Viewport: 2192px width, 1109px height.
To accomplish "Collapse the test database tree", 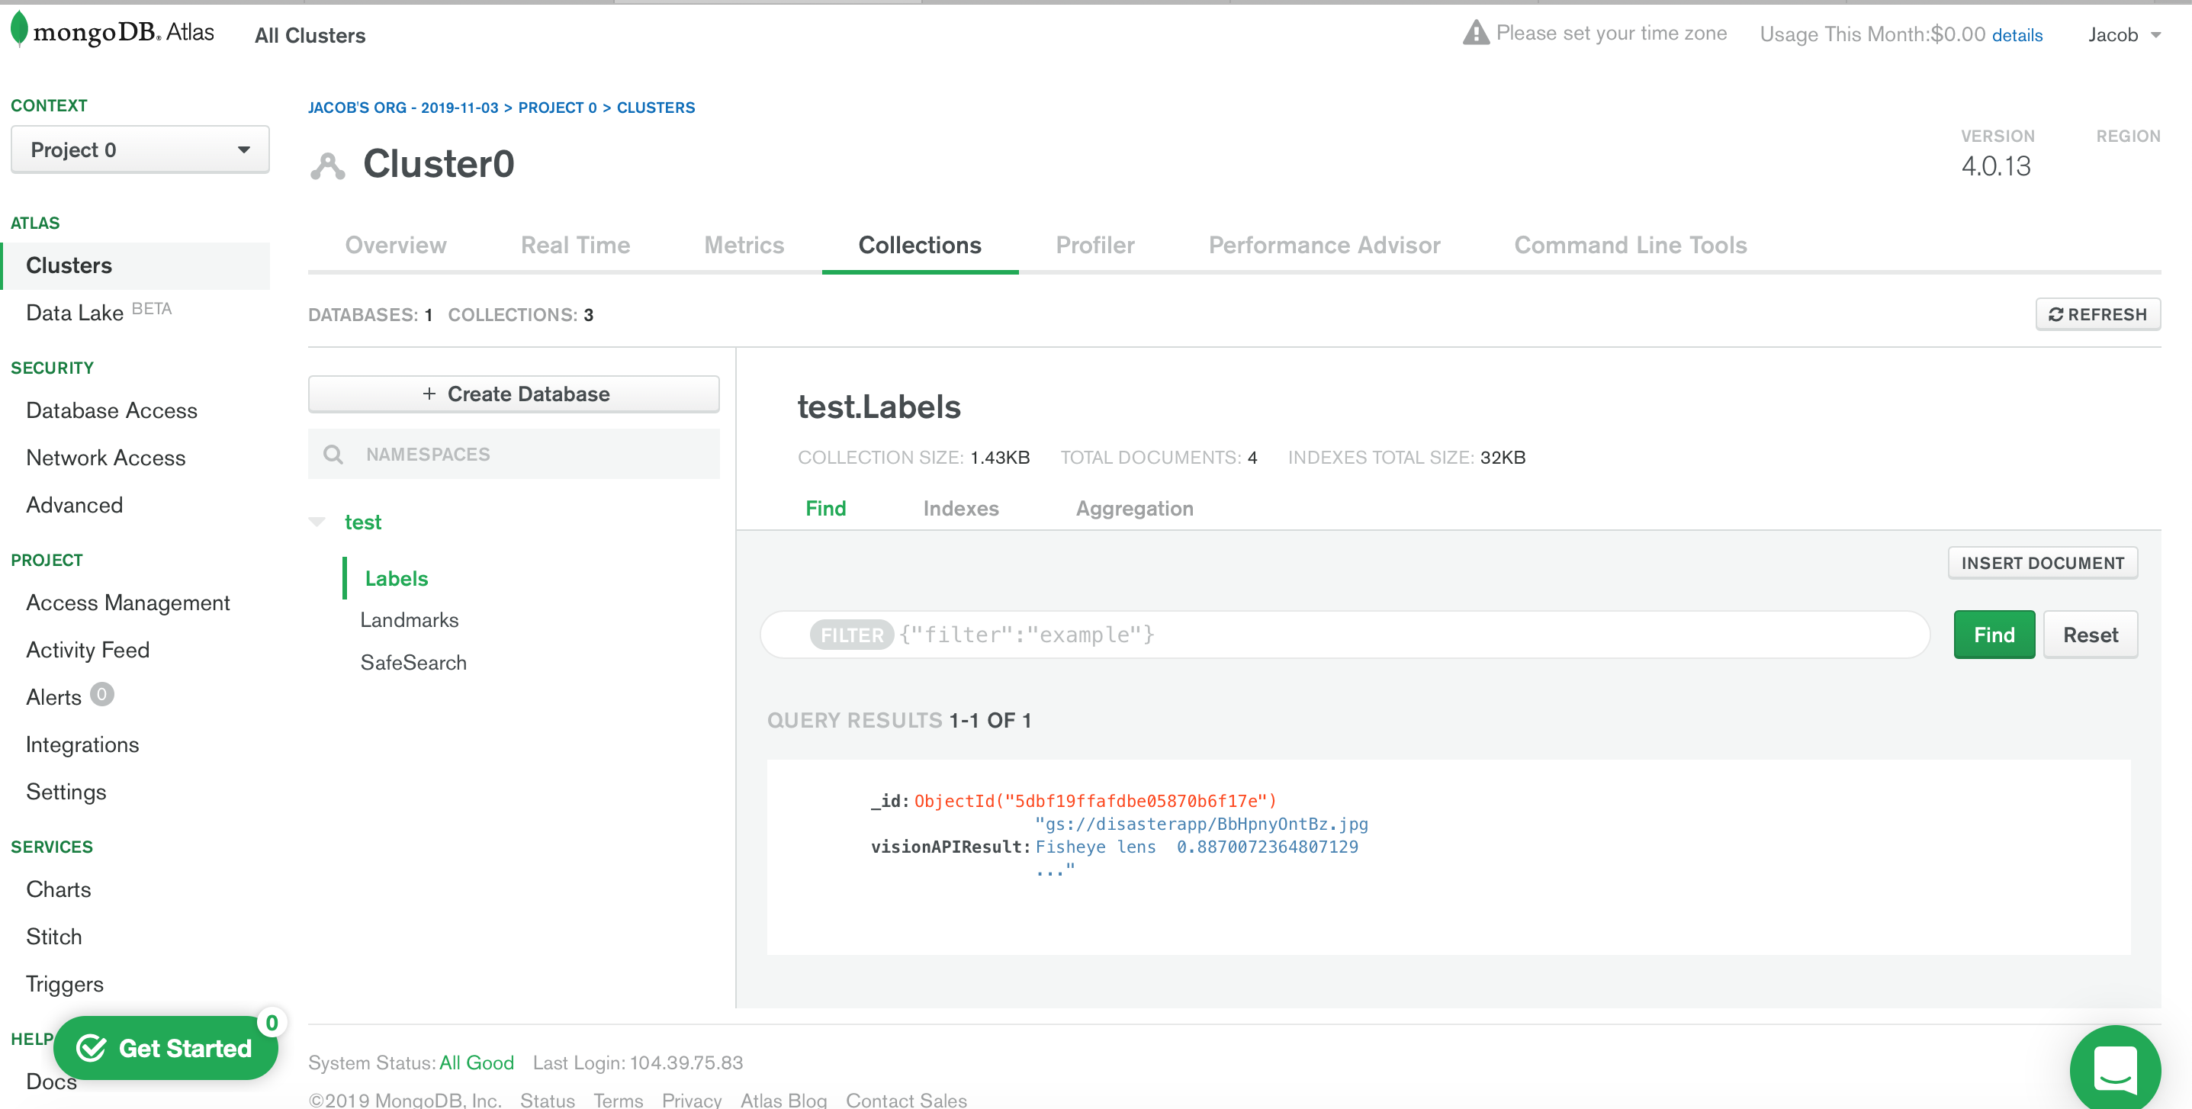I will pyautogui.click(x=317, y=522).
